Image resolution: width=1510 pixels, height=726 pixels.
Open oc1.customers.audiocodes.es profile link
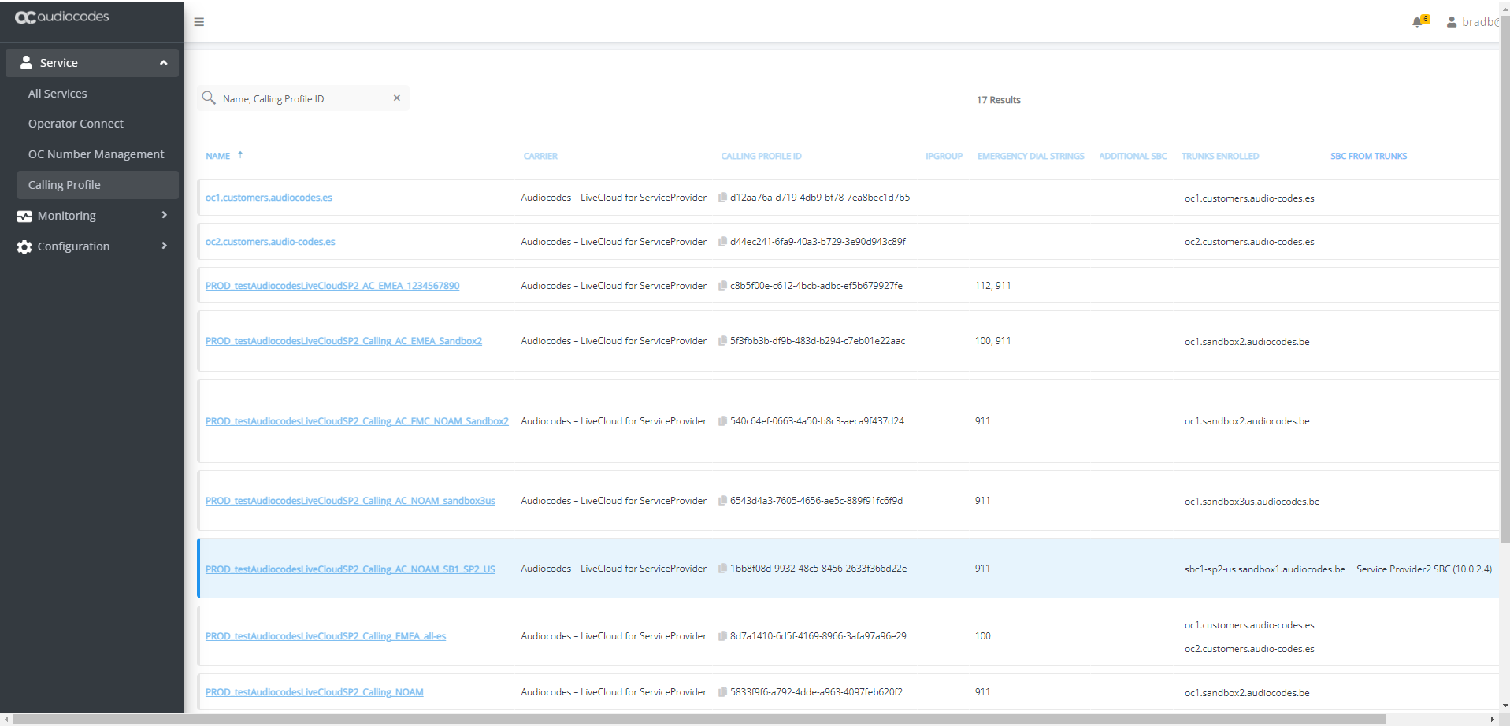click(x=269, y=198)
